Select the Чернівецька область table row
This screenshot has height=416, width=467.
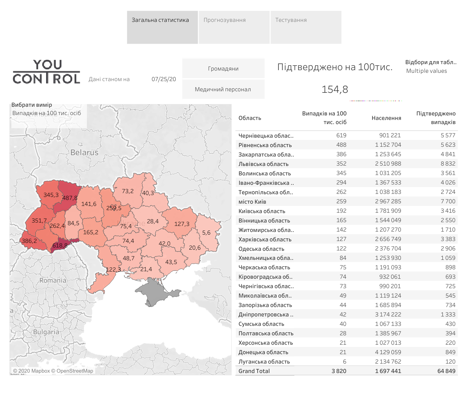click(x=266, y=136)
